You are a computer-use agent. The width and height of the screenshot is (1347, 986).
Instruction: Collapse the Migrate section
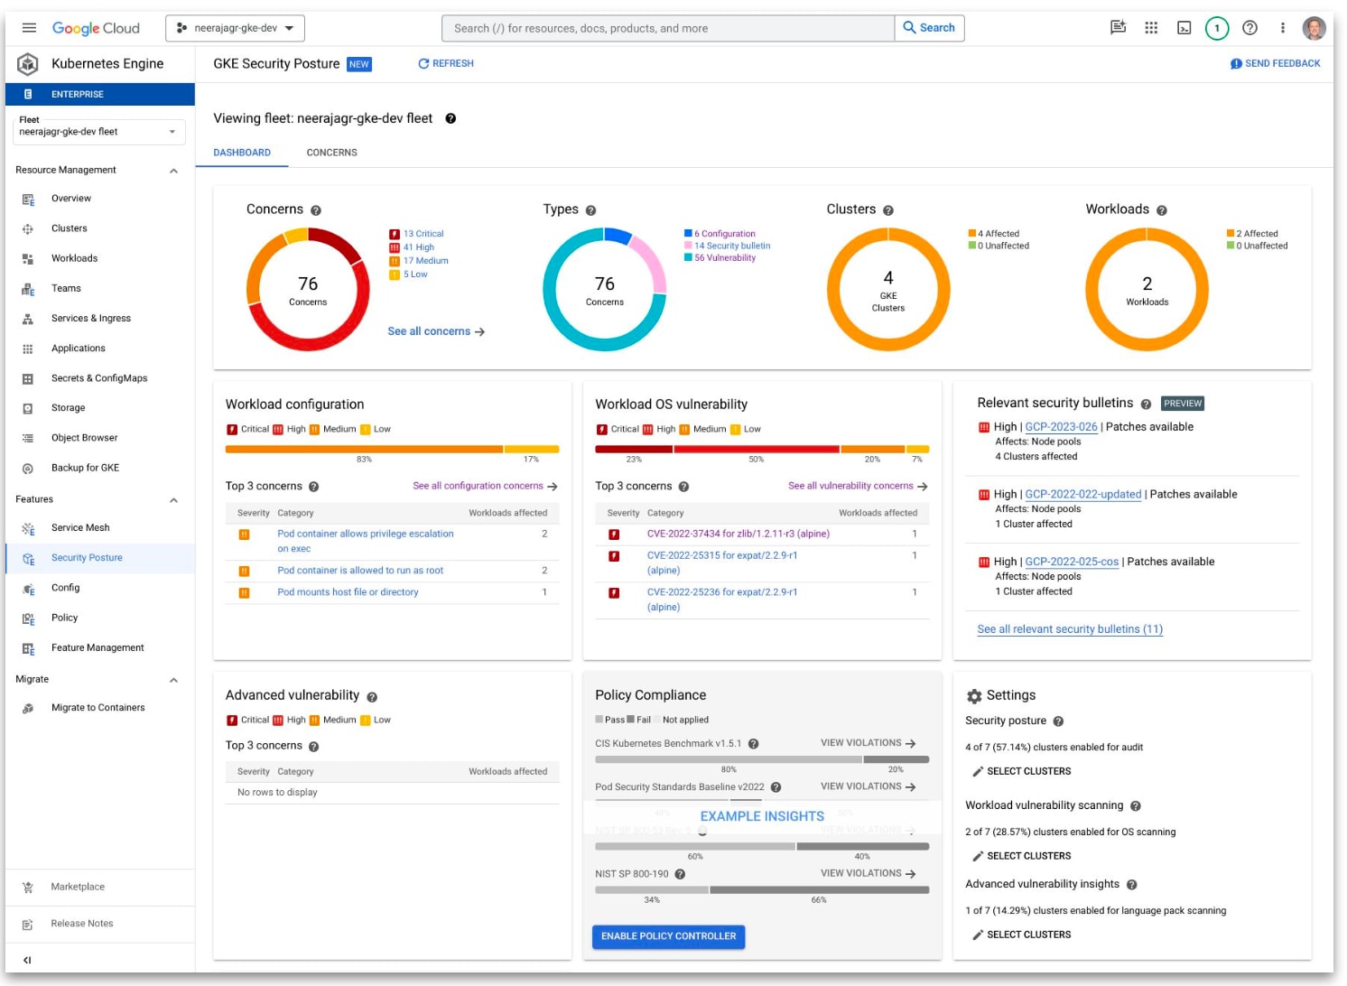[x=173, y=680]
